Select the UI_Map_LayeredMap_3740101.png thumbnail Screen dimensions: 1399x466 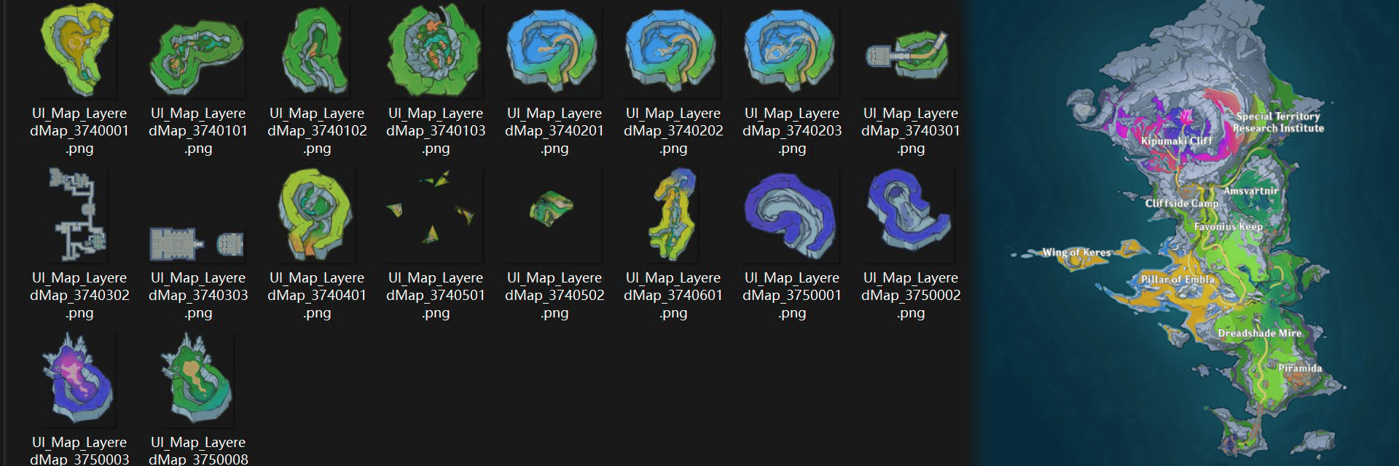(198, 58)
